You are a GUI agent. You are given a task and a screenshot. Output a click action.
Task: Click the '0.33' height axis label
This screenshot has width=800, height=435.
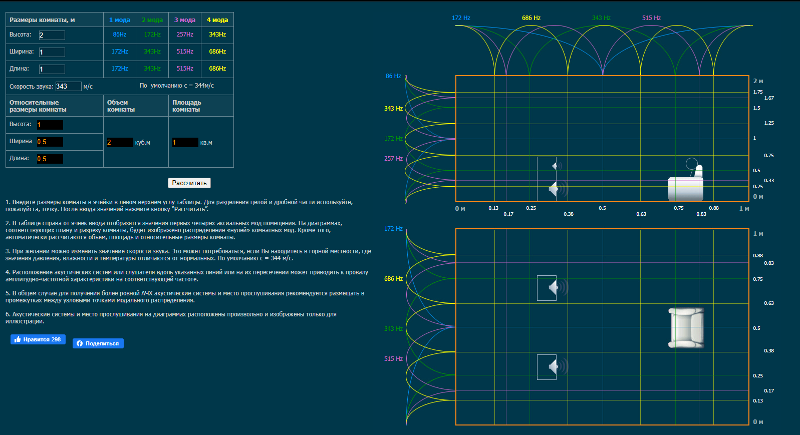(x=769, y=181)
